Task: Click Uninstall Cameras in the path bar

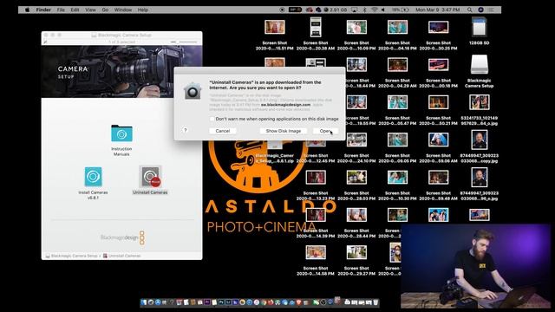Action: pos(121,256)
